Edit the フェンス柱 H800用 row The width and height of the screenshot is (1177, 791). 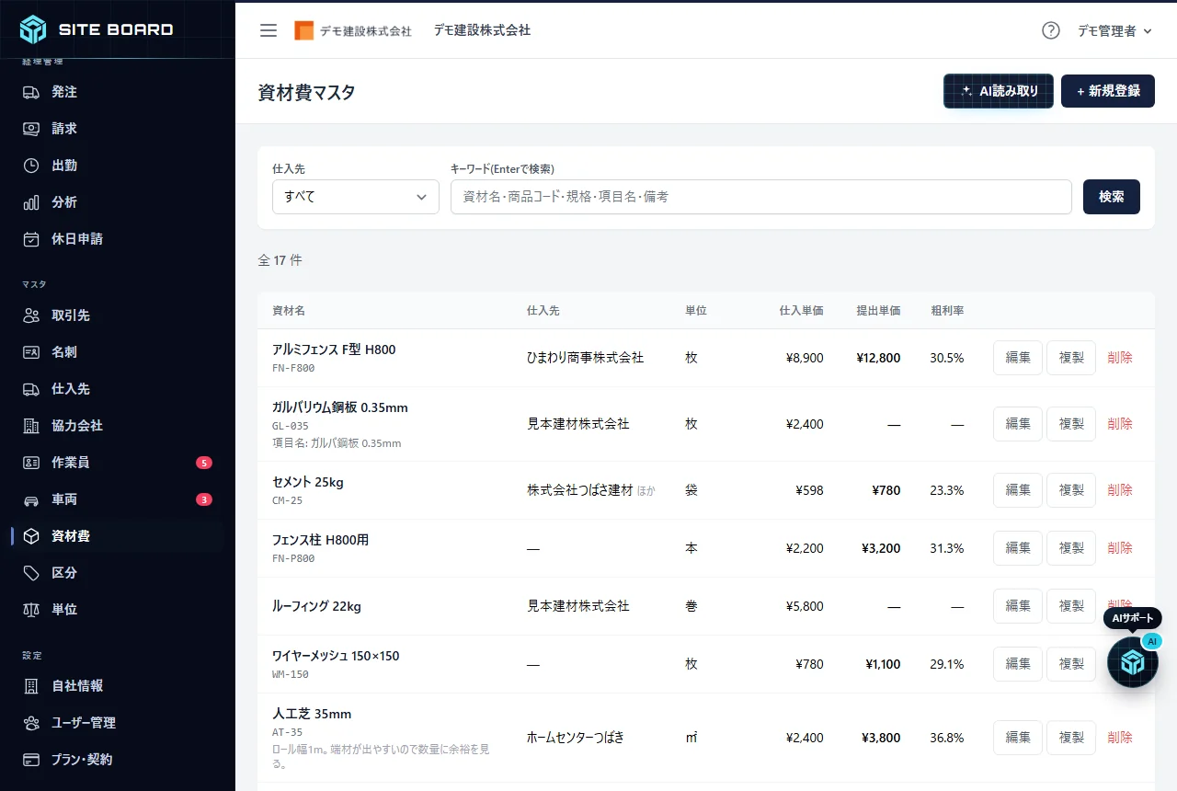(x=1018, y=548)
